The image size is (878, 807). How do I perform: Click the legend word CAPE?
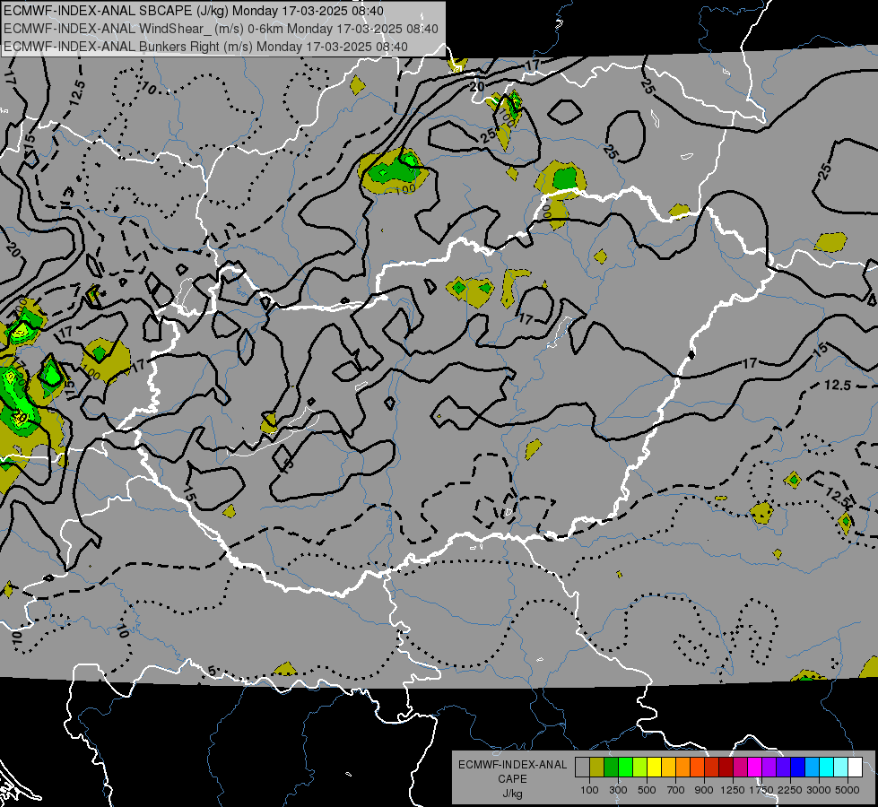tap(512, 779)
